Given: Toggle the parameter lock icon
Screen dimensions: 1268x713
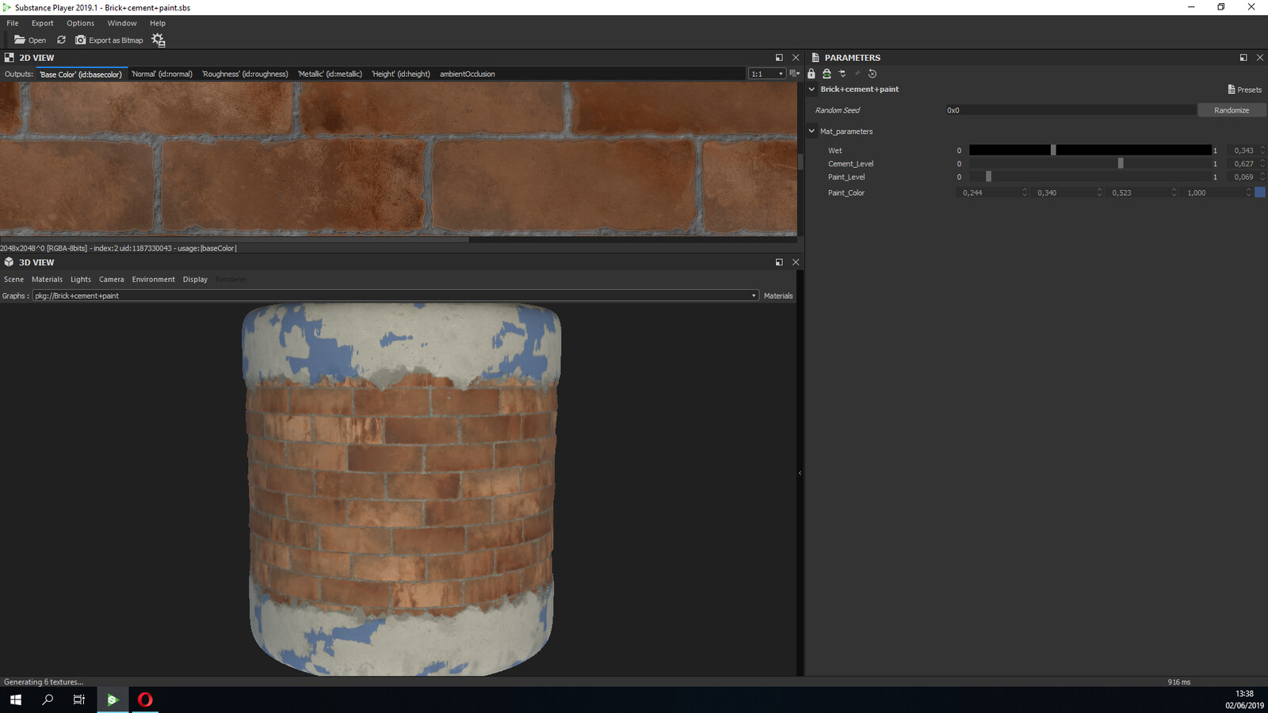Looking at the screenshot, I should point(811,73).
